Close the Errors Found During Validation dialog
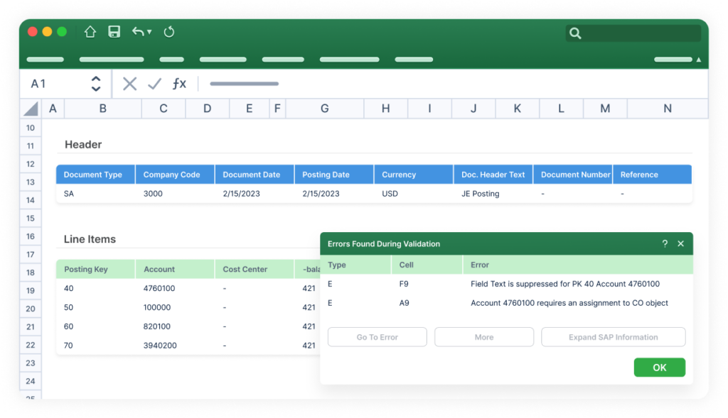 tap(680, 243)
